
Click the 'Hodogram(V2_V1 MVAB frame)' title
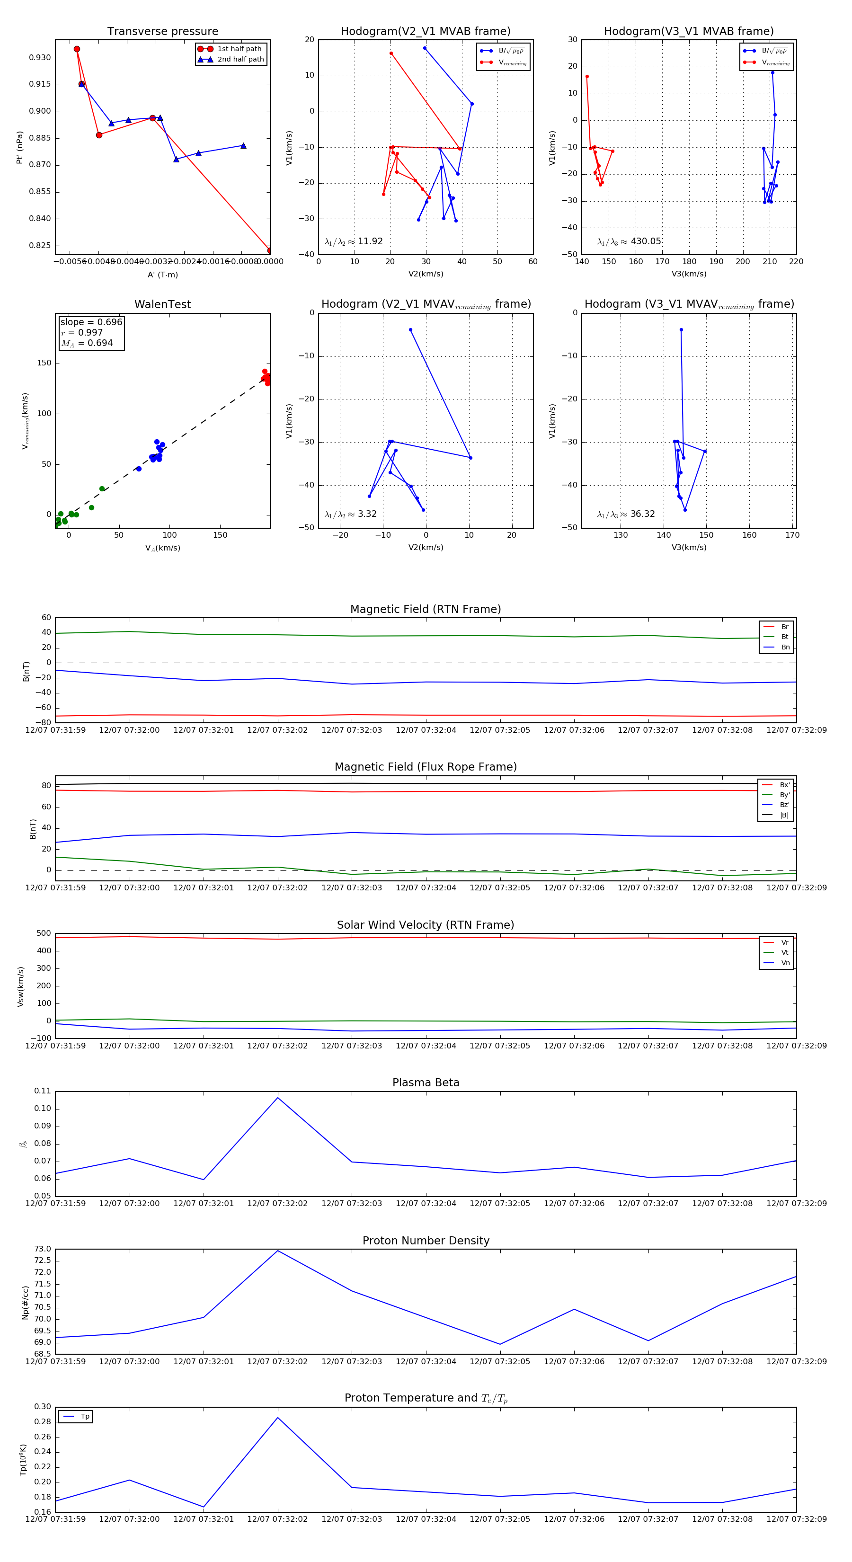click(426, 32)
